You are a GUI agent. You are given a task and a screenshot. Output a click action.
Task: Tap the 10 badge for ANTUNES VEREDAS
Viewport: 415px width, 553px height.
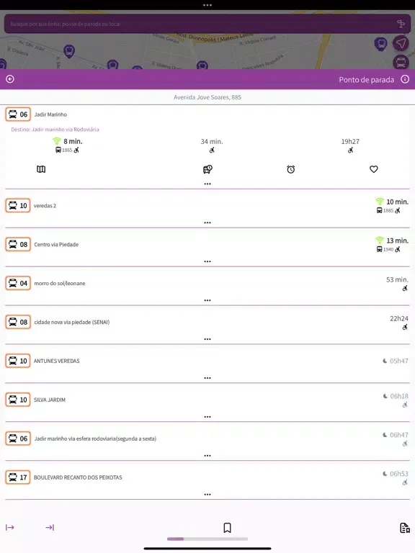tap(18, 361)
